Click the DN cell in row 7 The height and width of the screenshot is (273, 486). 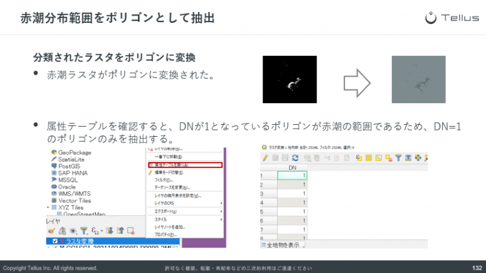(292, 229)
